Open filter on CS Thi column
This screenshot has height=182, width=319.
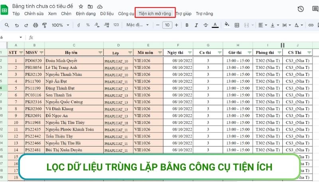click(x=309, y=53)
